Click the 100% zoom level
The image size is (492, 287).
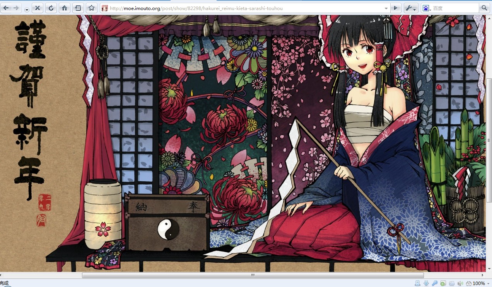[479, 284]
